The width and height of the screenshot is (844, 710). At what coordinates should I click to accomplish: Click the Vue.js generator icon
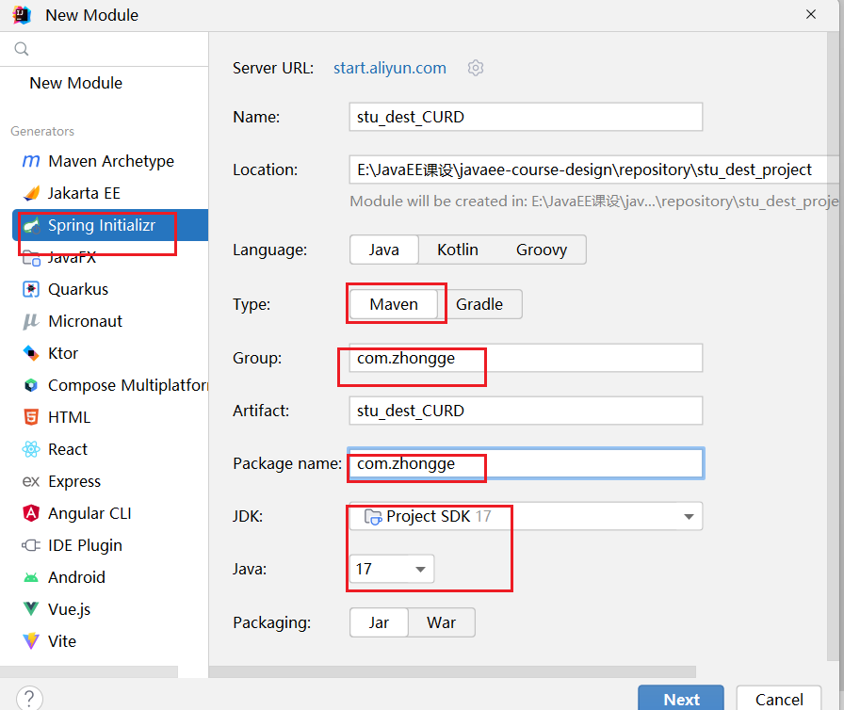(x=31, y=609)
